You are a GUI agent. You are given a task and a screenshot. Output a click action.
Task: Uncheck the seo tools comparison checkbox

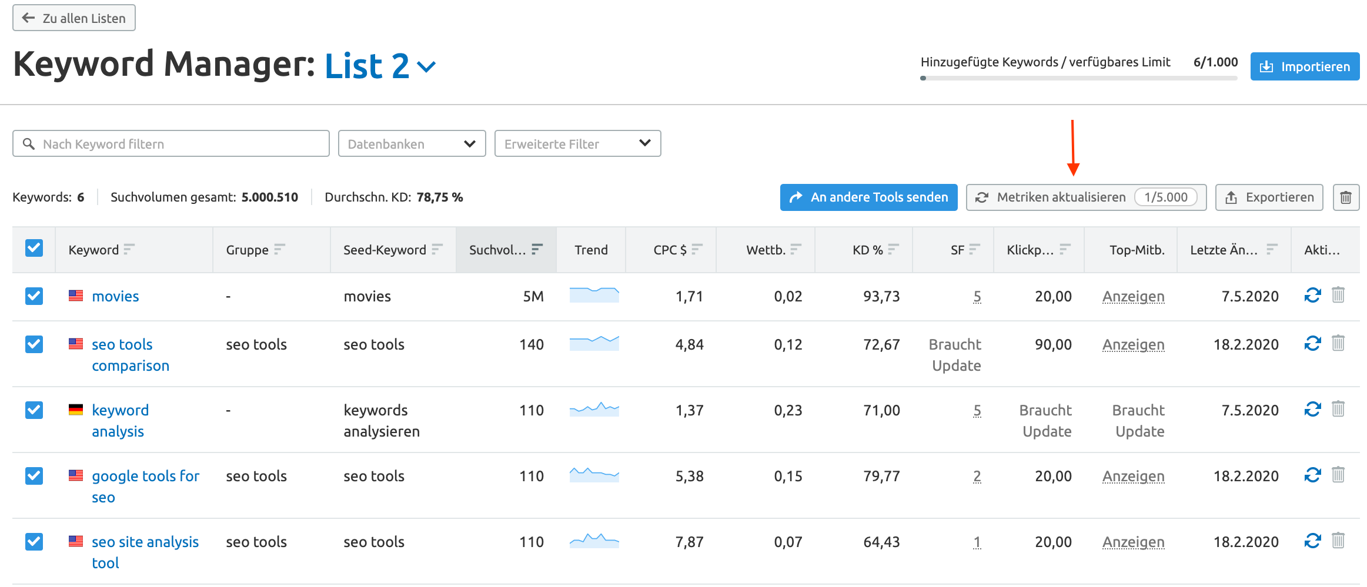click(x=34, y=344)
